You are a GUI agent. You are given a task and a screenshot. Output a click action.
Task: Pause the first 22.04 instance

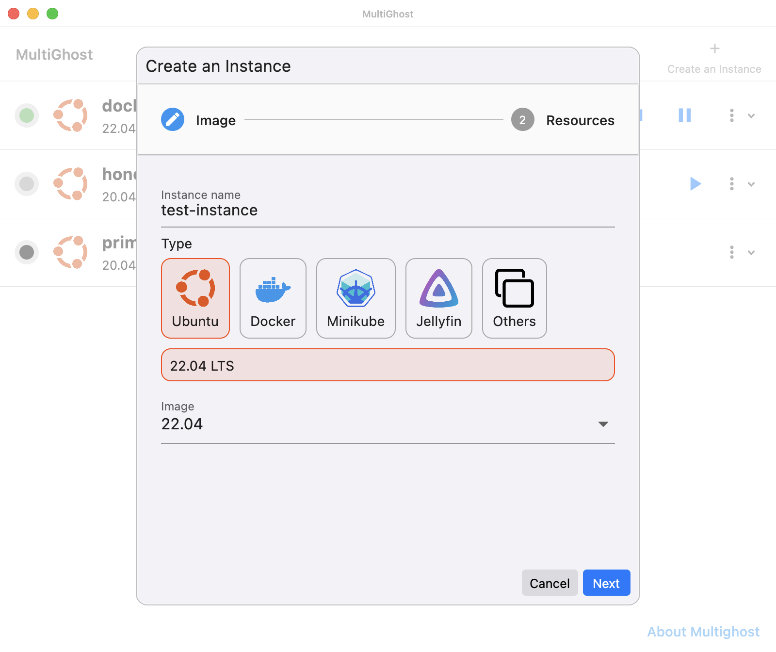[685, 115]
